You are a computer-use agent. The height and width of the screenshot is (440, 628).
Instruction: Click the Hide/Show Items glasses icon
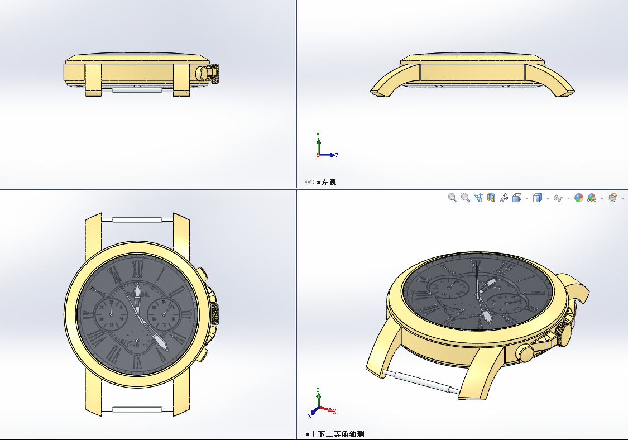[558, 198]
